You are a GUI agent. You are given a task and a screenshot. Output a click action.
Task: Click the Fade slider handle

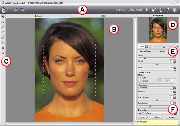point(175,70)
